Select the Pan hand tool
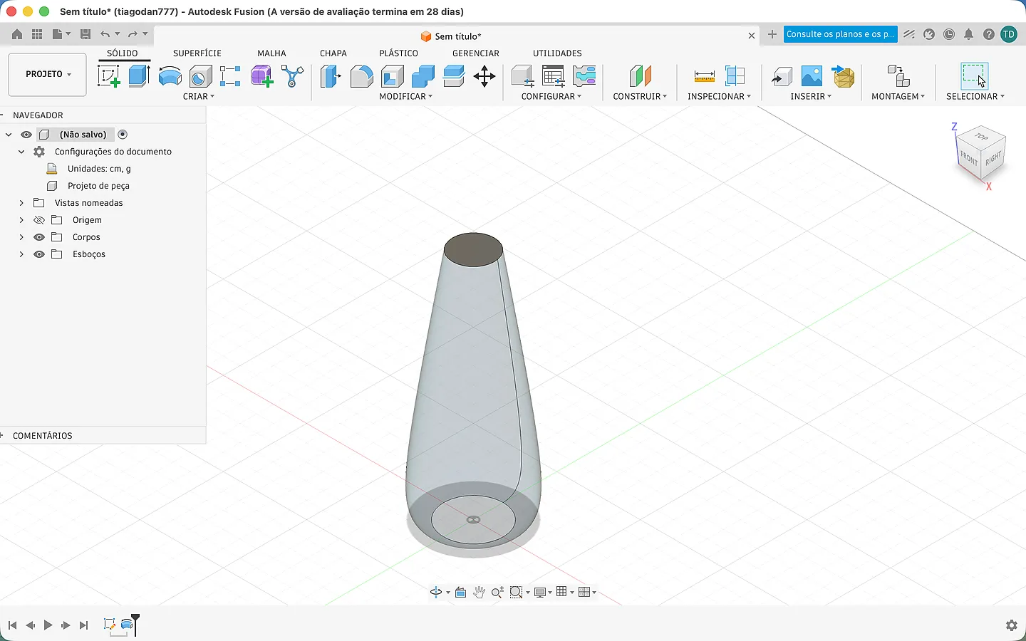Screen dimensions: 1026x641 click(480, 592)
